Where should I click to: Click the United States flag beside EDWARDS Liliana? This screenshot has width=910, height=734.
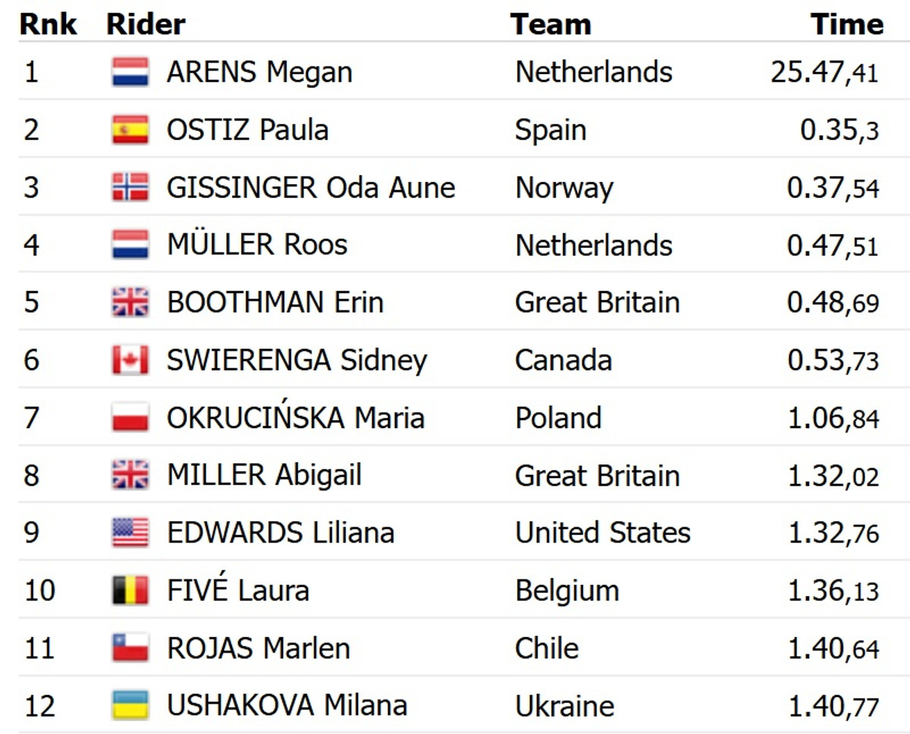(130, 533)
